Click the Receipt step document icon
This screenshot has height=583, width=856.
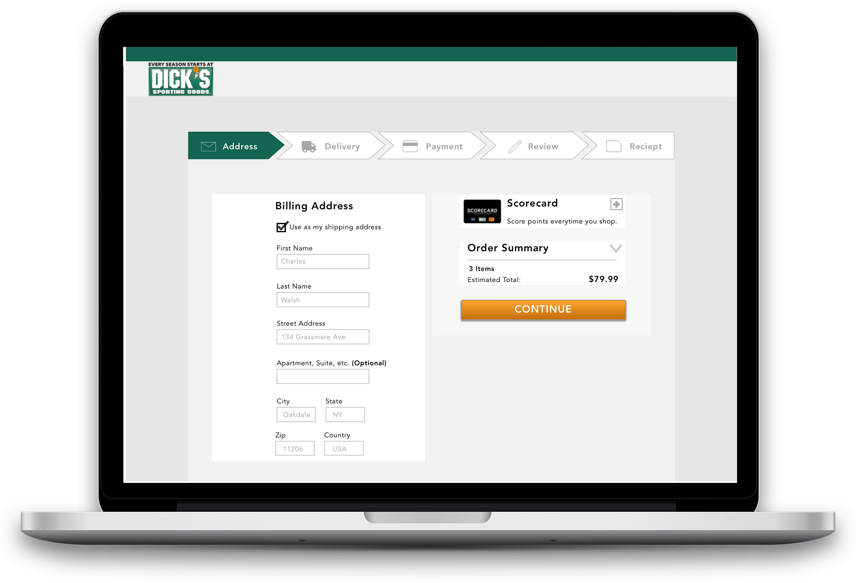(614, 146)
